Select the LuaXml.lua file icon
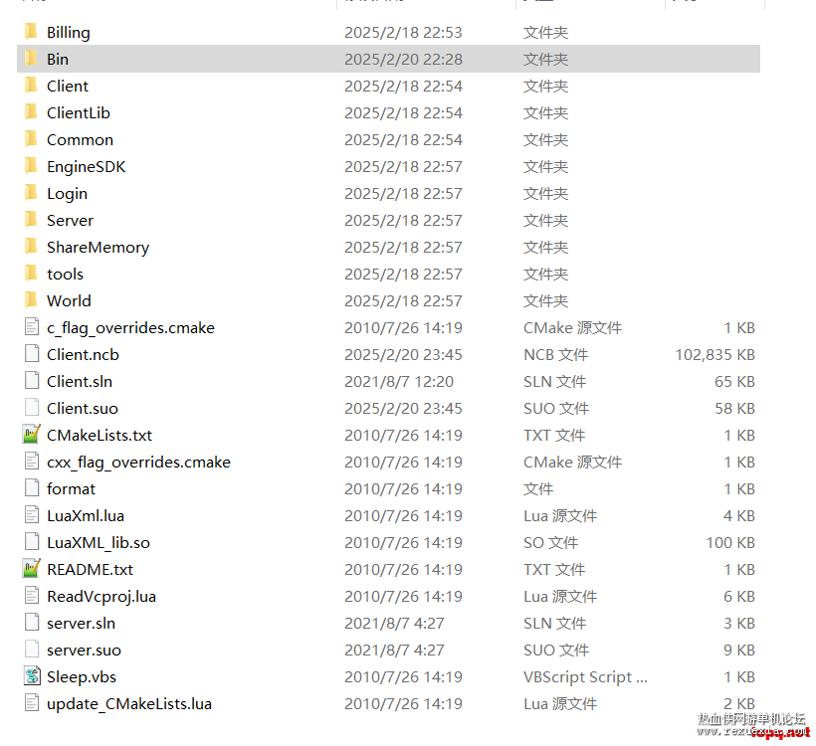Image resolution: width=816 pixels, height=746 pixels. tap(32, 515)
